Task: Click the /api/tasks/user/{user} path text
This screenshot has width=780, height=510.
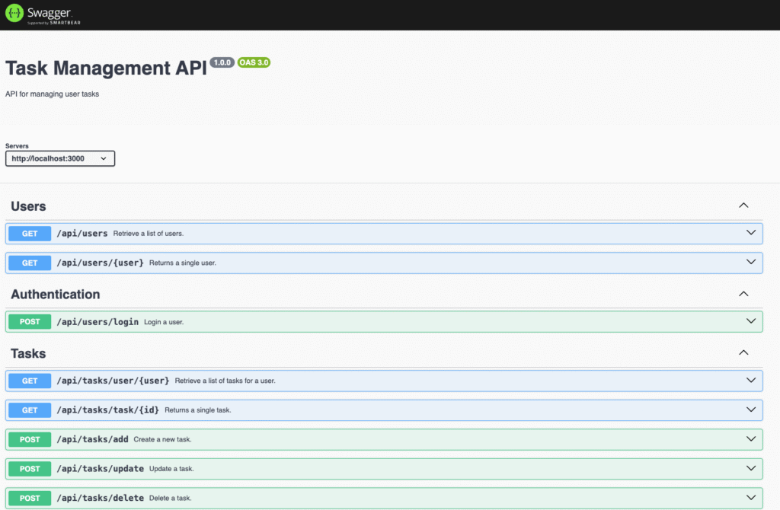Action: [113, 381]
